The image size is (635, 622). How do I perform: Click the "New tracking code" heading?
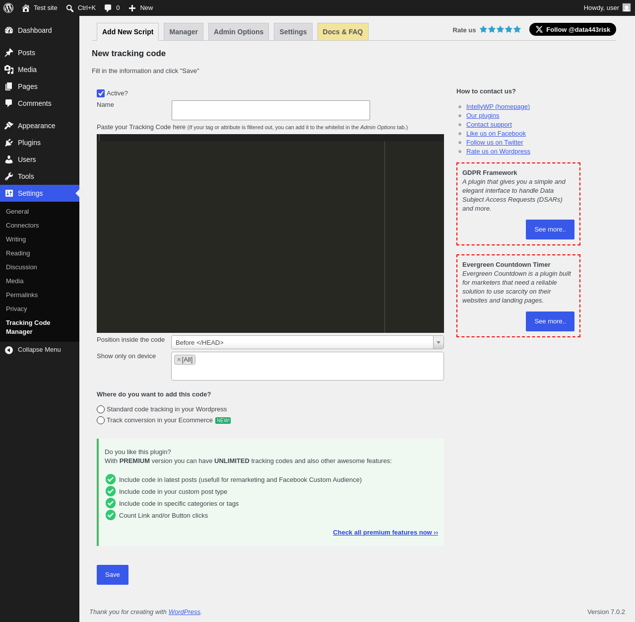pyautogui.click(x=129, y=54)
